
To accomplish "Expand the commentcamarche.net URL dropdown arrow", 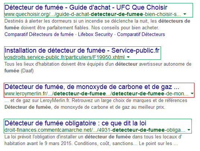I will (x=188, y=130).
